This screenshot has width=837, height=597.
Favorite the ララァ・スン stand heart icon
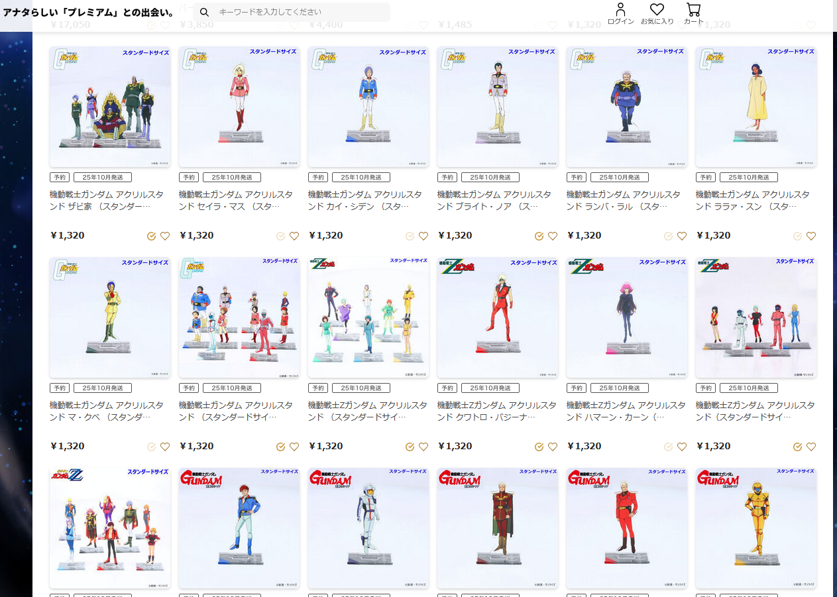811,236
